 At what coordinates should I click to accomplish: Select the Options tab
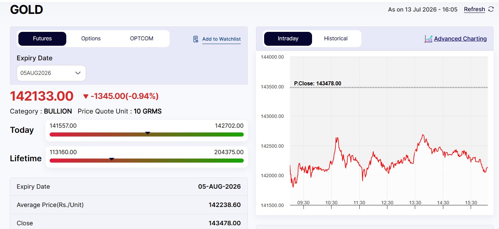click(91, 39)
